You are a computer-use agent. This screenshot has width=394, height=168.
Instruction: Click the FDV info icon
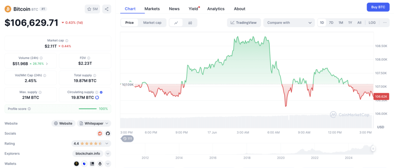coord(88,58)
